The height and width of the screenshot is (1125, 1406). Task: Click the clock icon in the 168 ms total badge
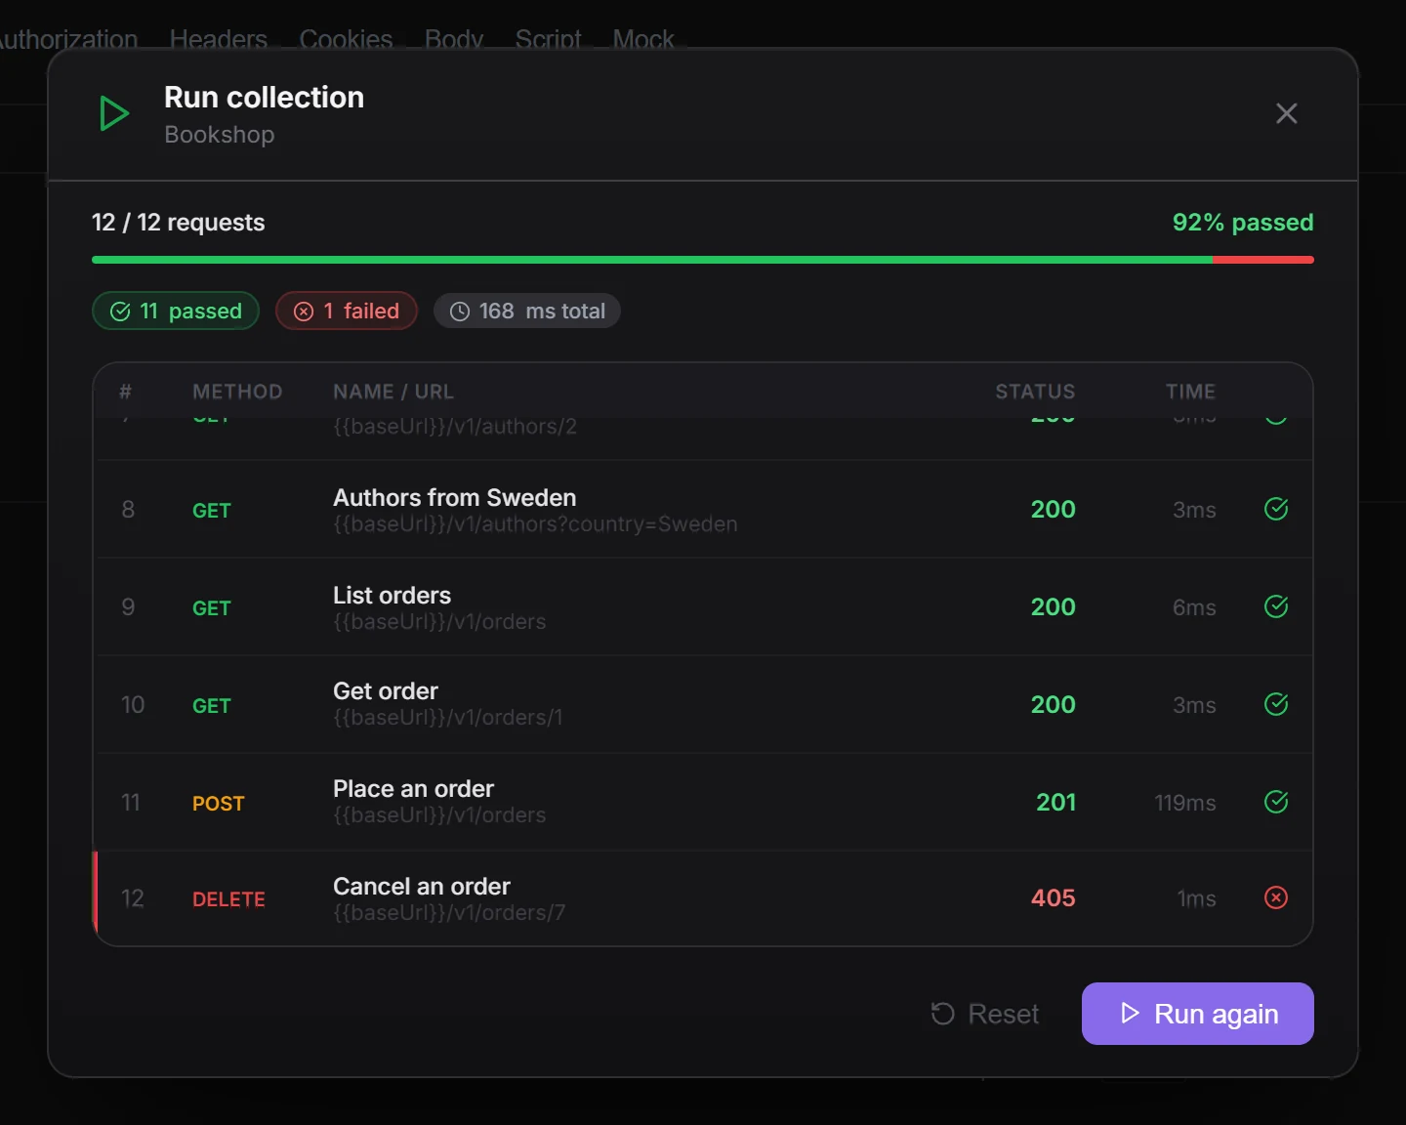(x=460, y=312)
